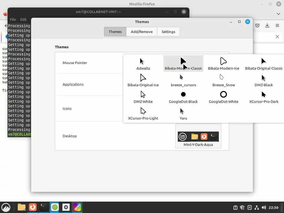Click the Icons label row

click(67, 108)
